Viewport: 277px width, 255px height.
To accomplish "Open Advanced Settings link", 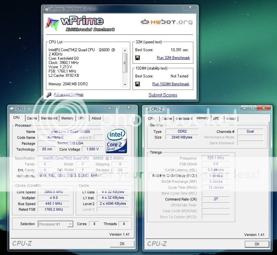I will (69, 95).
